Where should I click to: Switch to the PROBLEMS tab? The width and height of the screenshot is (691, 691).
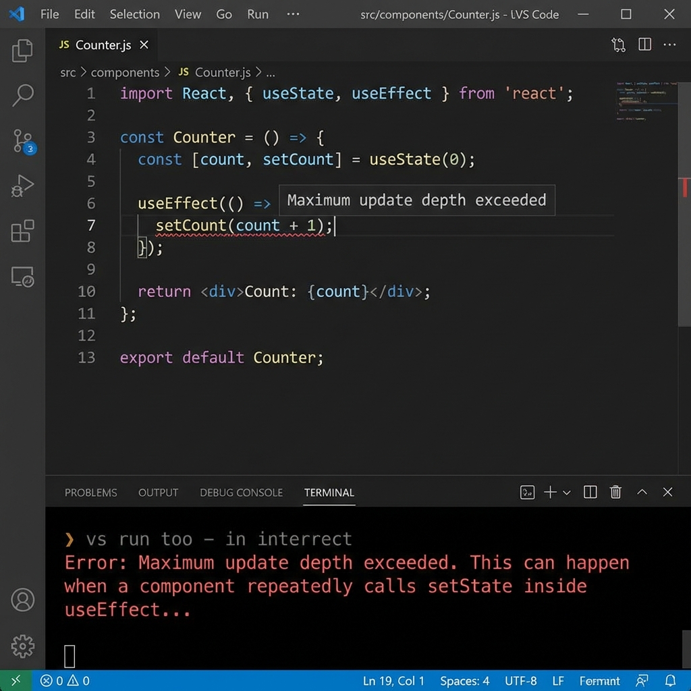(90, 493)
